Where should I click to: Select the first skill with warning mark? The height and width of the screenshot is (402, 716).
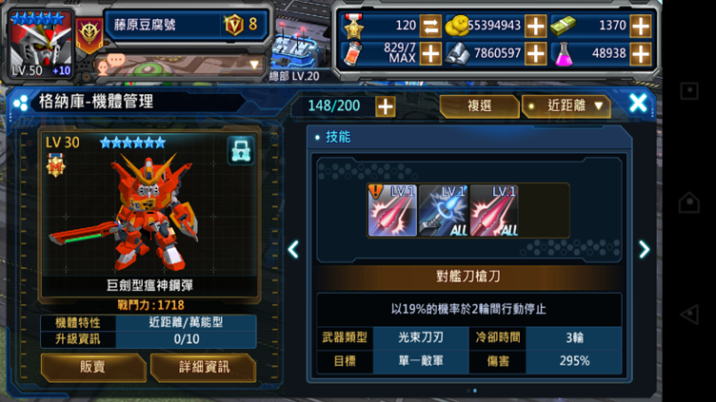(392, 210)
